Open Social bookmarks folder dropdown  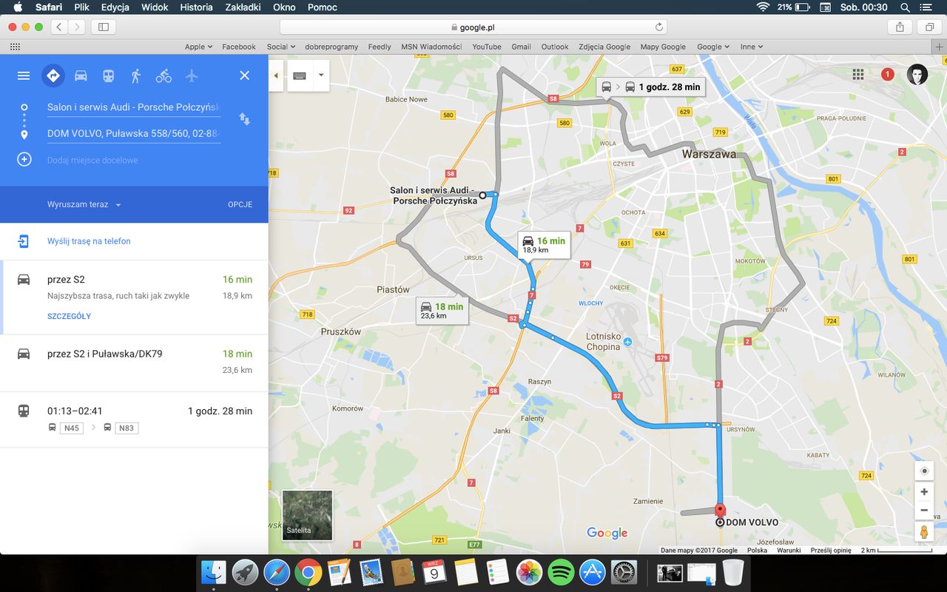pos(280,46)
